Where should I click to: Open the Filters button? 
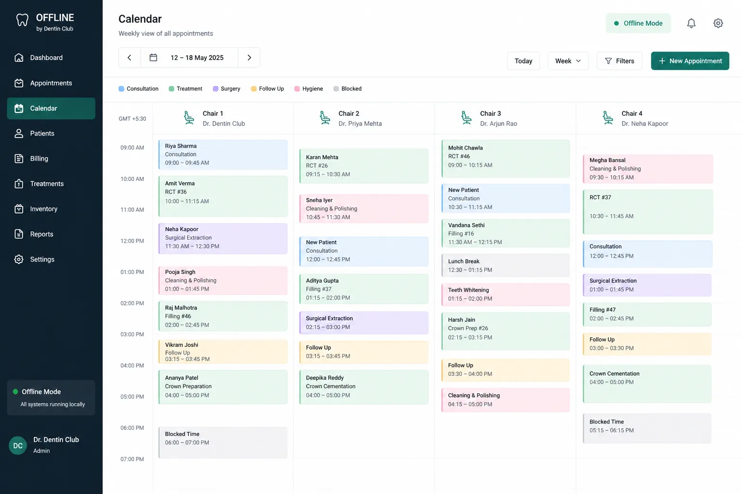[x=619, y=61]
